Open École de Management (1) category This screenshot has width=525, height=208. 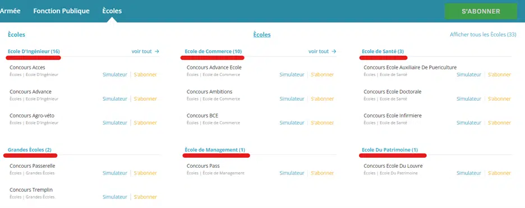pos(215,150)
